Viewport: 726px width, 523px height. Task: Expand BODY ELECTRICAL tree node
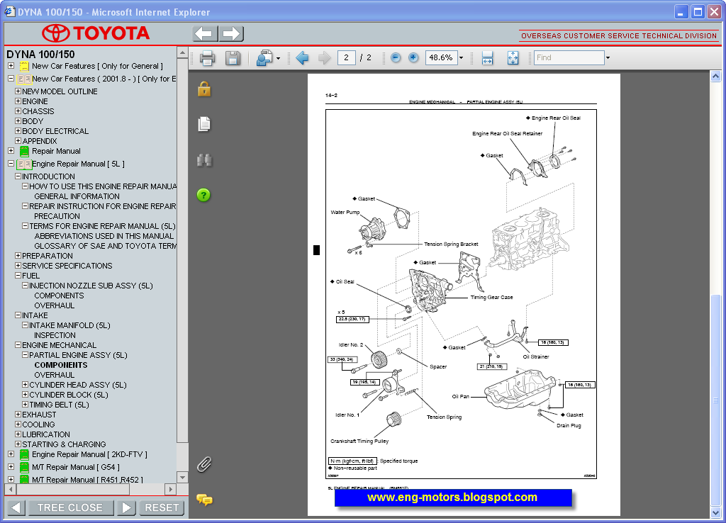pos(18,131)
